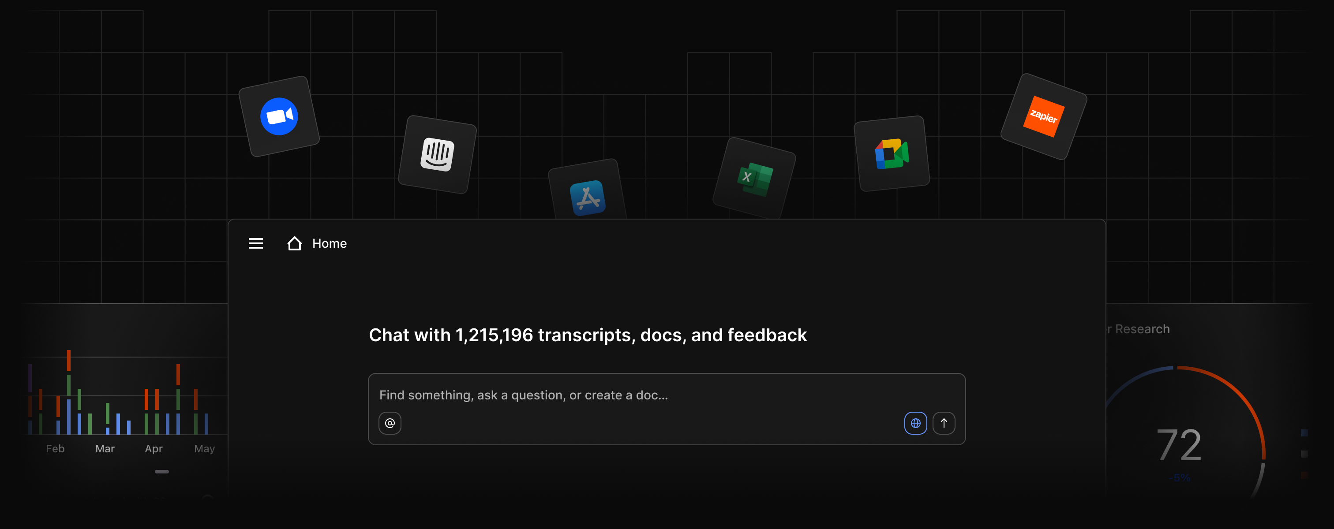Click the 'Chat with 1,215,196 transcripts' heading
The width and height of the screenshot is (1334, 529).
[x=588, y=335]
